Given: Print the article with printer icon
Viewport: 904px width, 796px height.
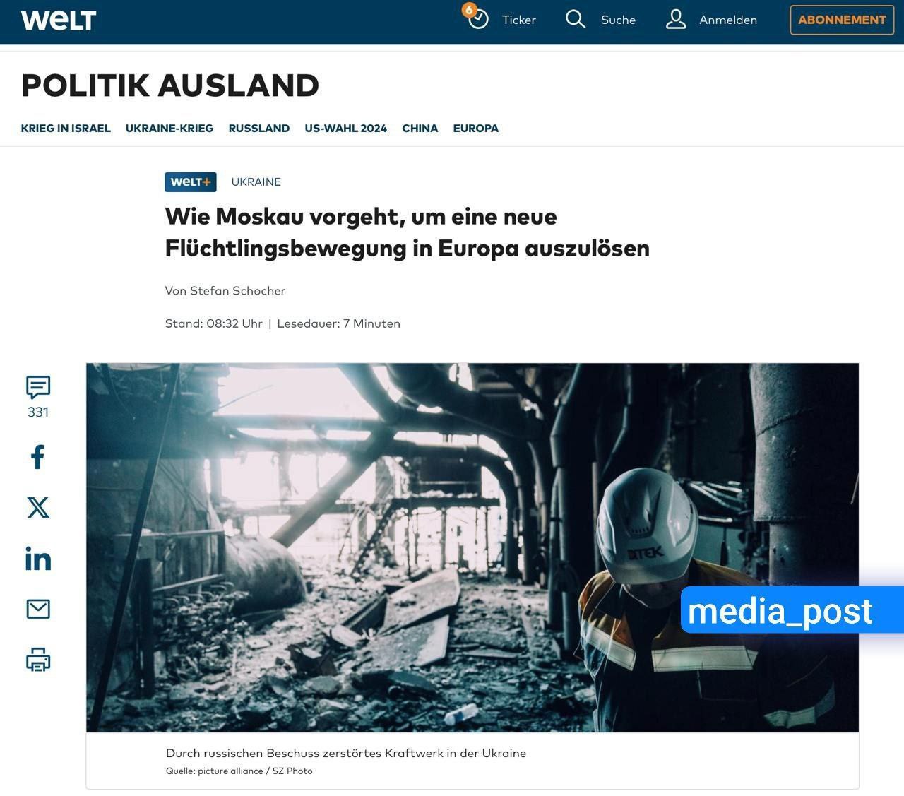Looking at the screenshot, I should point(38,660).
